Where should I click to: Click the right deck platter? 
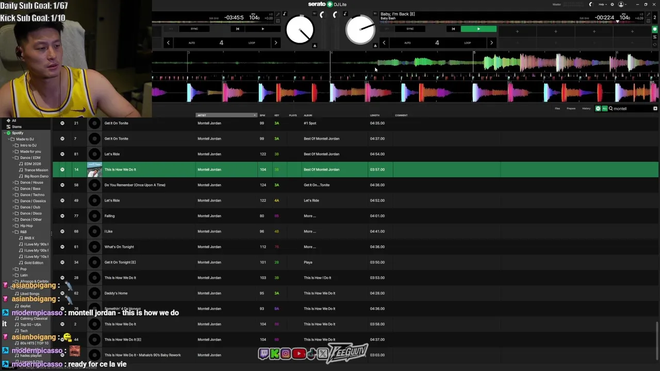tap(359, 30)
